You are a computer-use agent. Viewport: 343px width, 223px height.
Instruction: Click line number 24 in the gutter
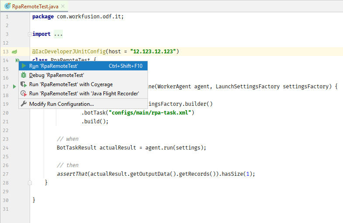(6, 148)
